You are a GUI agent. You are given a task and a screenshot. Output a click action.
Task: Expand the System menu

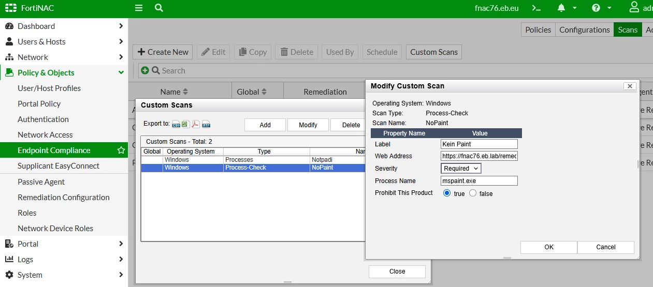[x=121, y=275]
